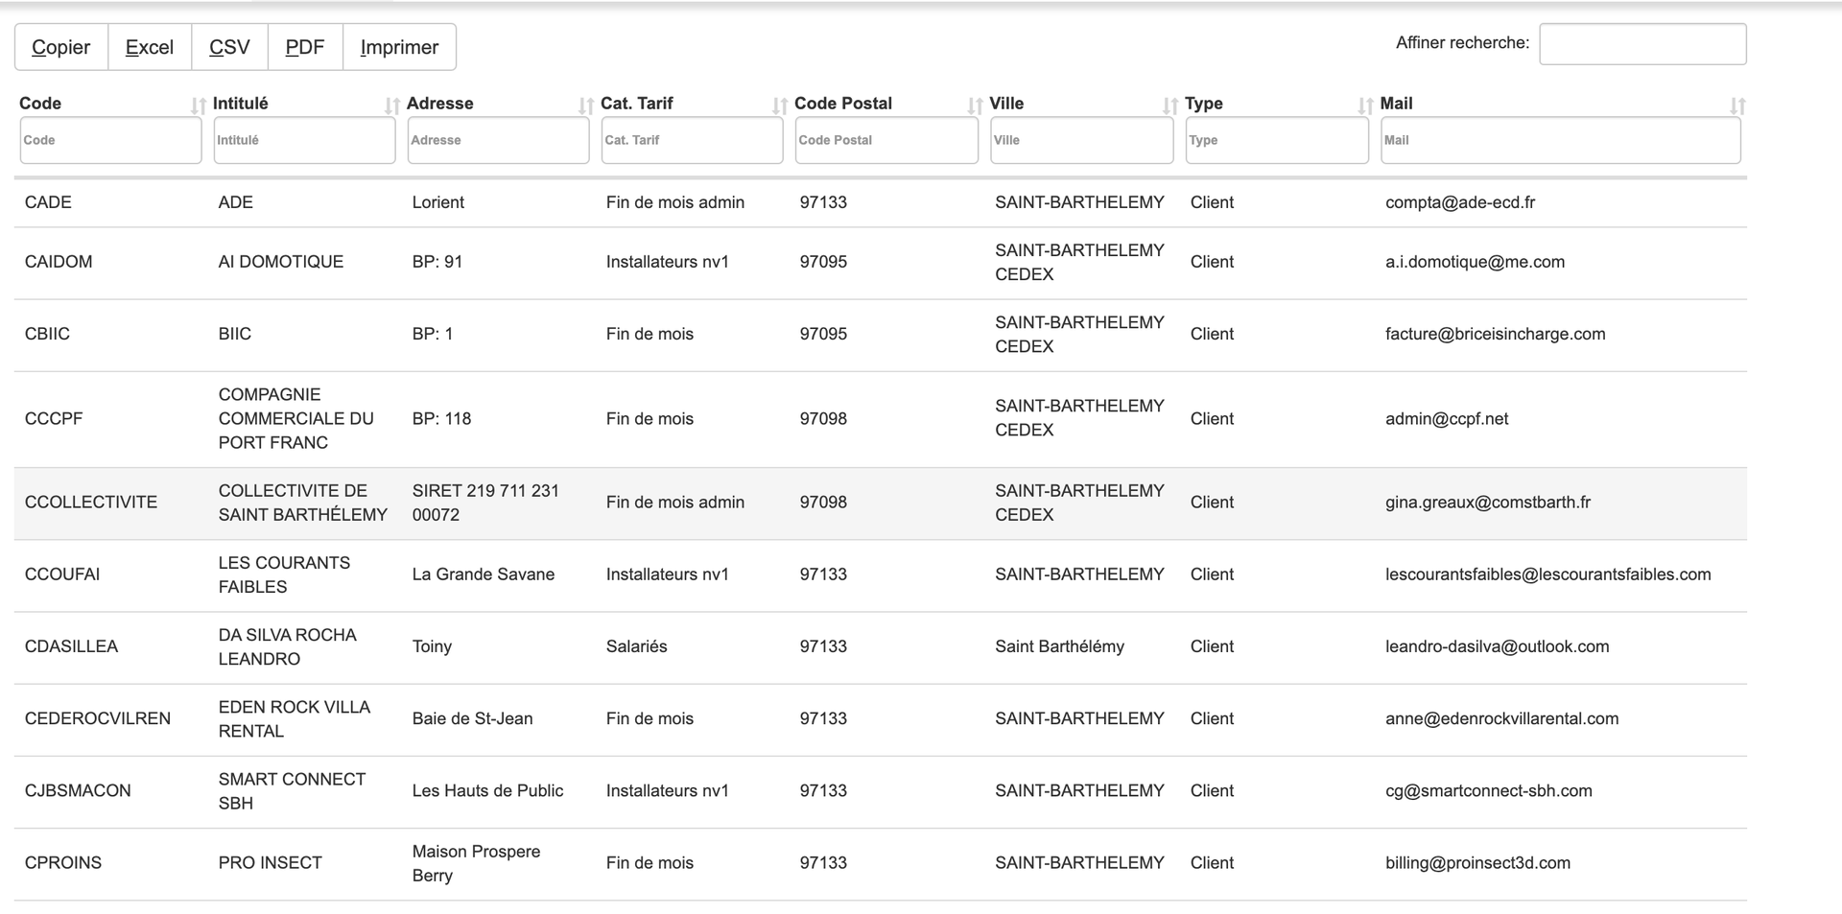Click cg@smartconnect-sbh.com email cell
The width and height of the screenshot is (1842, 914).
(1489, 790)
